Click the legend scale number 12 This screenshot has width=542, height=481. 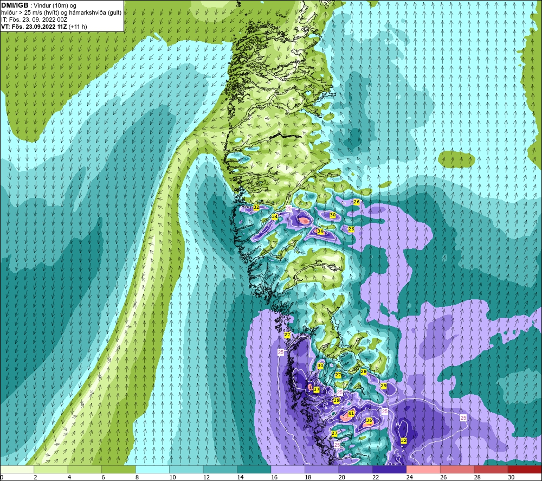point(207,477)
